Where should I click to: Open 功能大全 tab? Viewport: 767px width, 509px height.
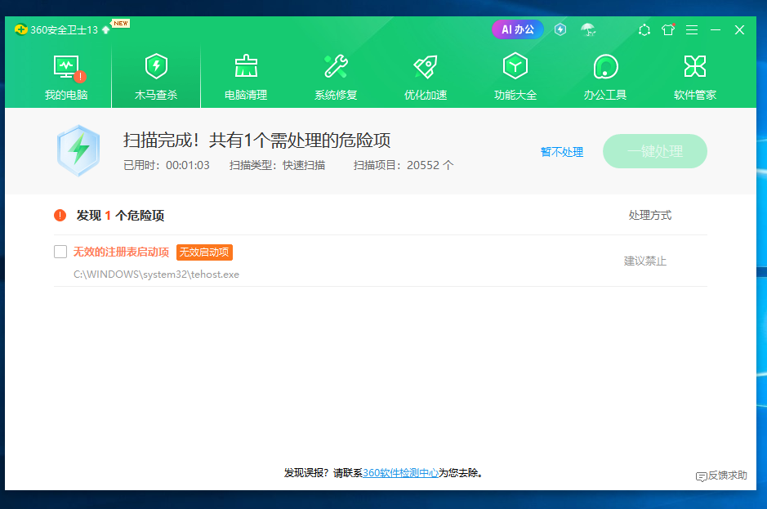[x=515, y=77]
